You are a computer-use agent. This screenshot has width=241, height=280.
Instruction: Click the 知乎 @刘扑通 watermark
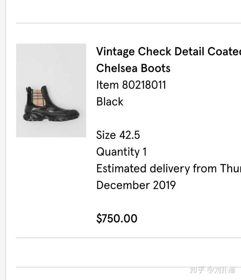tap(212, 270)
